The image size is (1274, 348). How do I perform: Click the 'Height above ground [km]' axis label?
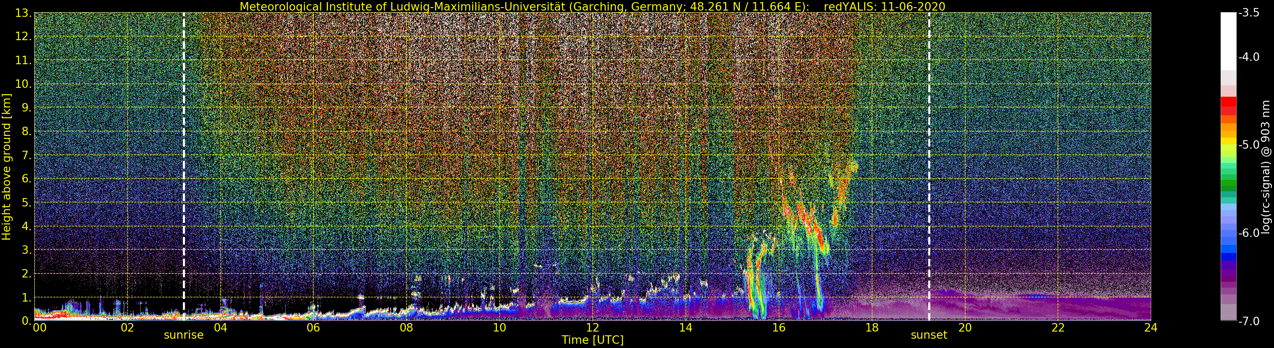point(6,166)
